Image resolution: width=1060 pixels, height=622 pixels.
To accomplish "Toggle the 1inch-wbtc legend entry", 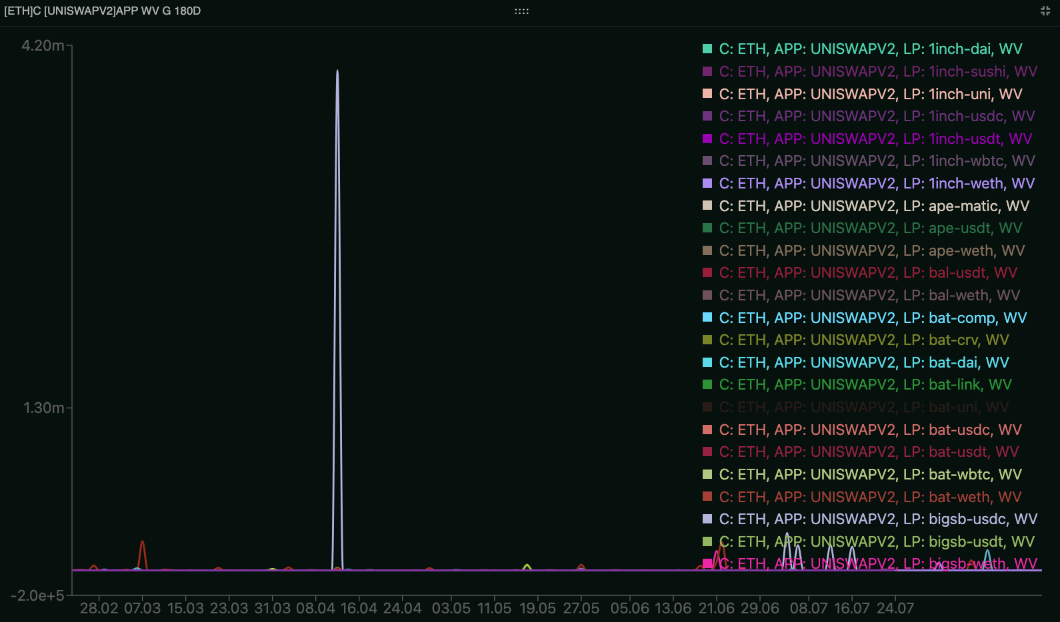I will pyautogui.click(x=876, y=160).
